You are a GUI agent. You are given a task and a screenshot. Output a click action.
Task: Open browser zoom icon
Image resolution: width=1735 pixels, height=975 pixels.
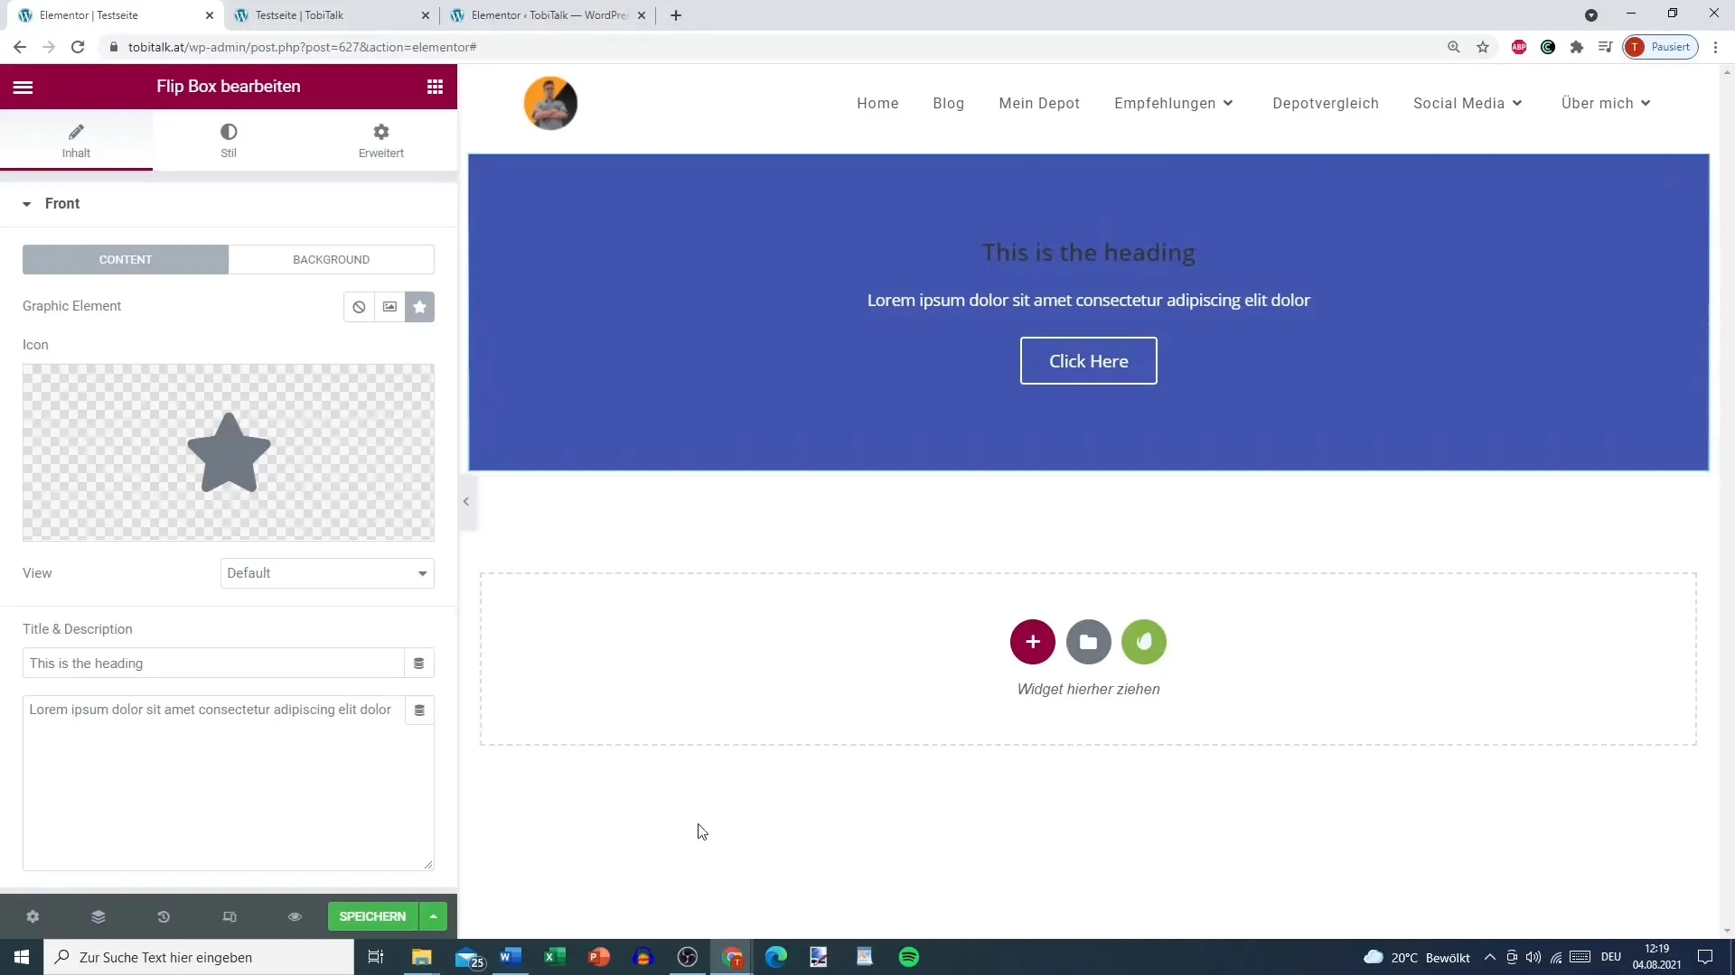pos(1454,47)
